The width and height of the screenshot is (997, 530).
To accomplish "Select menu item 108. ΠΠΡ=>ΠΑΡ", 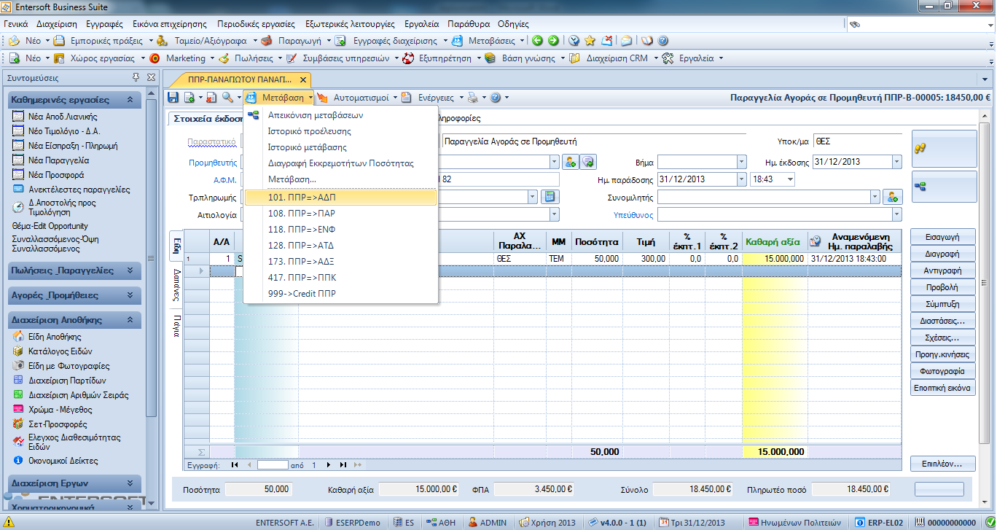I will click(x=340, y=214).
